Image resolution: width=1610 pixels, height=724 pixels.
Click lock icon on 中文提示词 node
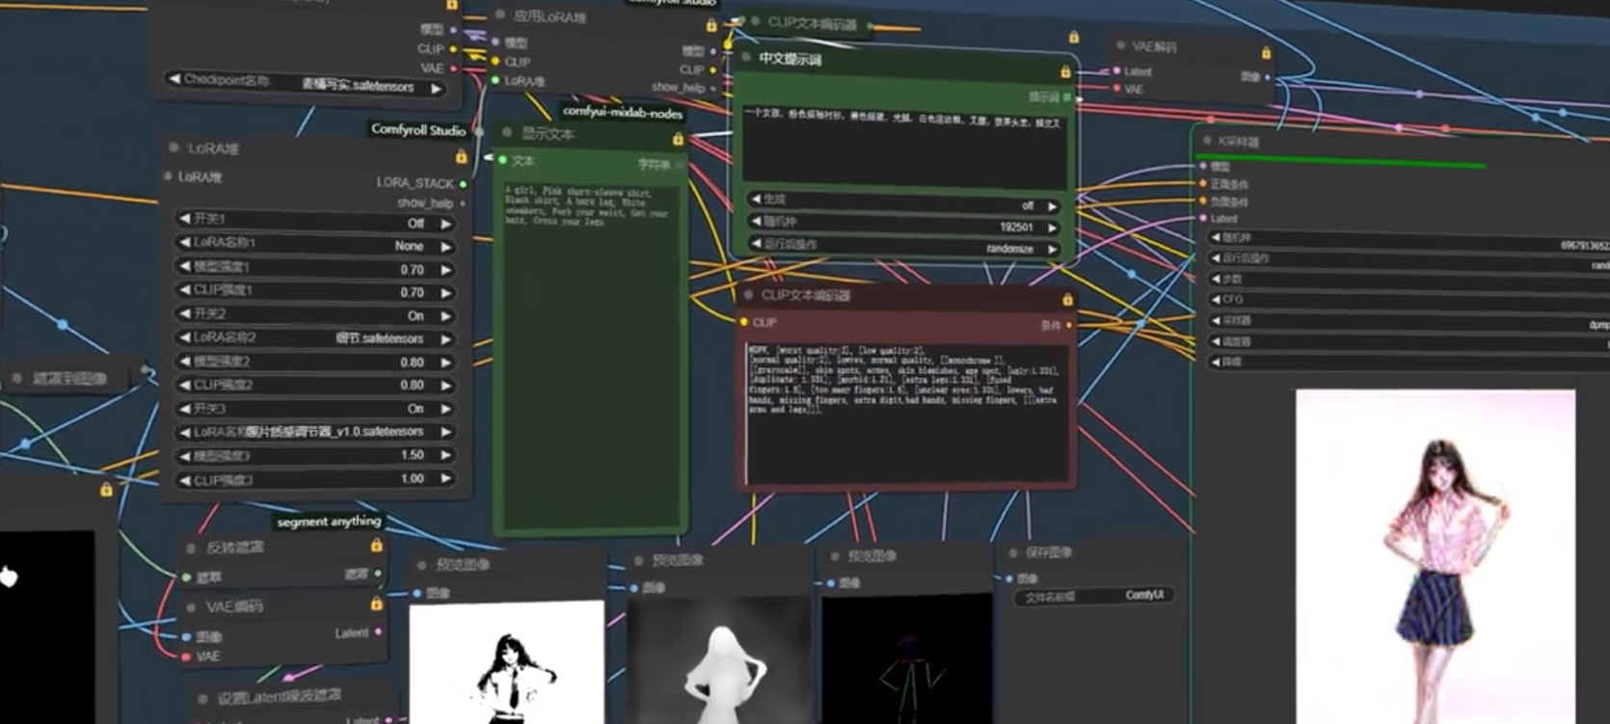pos(1065,72)
